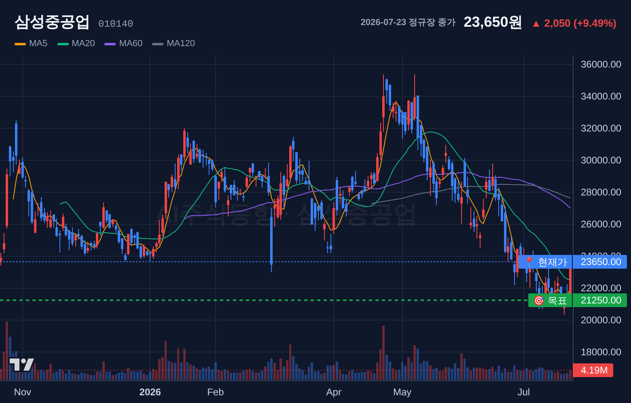Click the 2026 label on the time axis
The image size is (631, 403).
pos(150,392)
